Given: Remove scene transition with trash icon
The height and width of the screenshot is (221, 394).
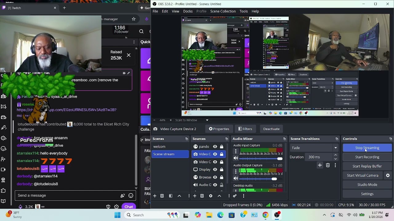Looking at the screenshot, I should pos(328,165).
